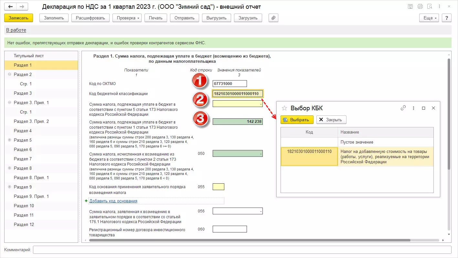Image resolution: width=458 pixels, height=258 pixels.
Task: Open the Еще dropdown menu
Action: pyautogui.click(x=429, y=18)
